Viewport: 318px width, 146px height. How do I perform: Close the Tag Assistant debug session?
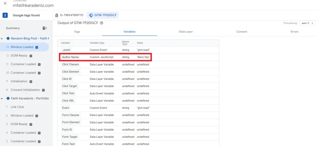tap(5, 3)
